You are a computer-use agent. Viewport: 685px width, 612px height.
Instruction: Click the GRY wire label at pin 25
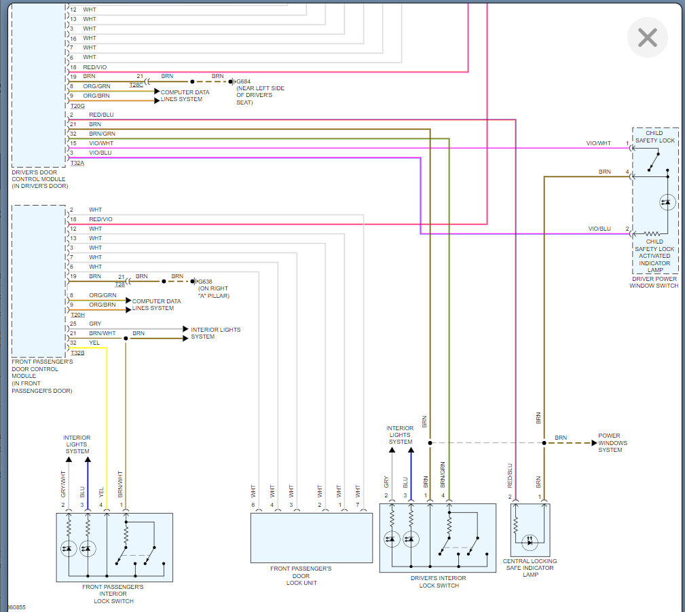pyautogui.click(x=95, y=324)
